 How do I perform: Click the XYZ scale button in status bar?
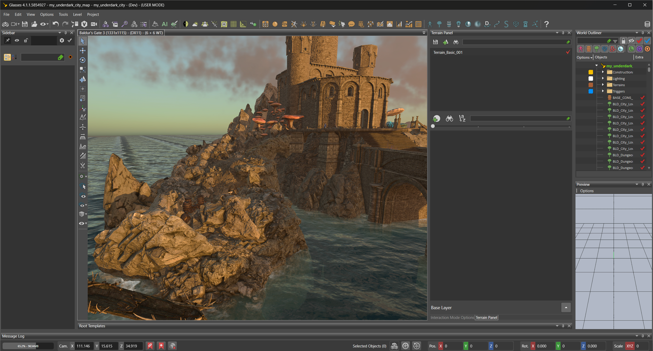coord(630,346)
